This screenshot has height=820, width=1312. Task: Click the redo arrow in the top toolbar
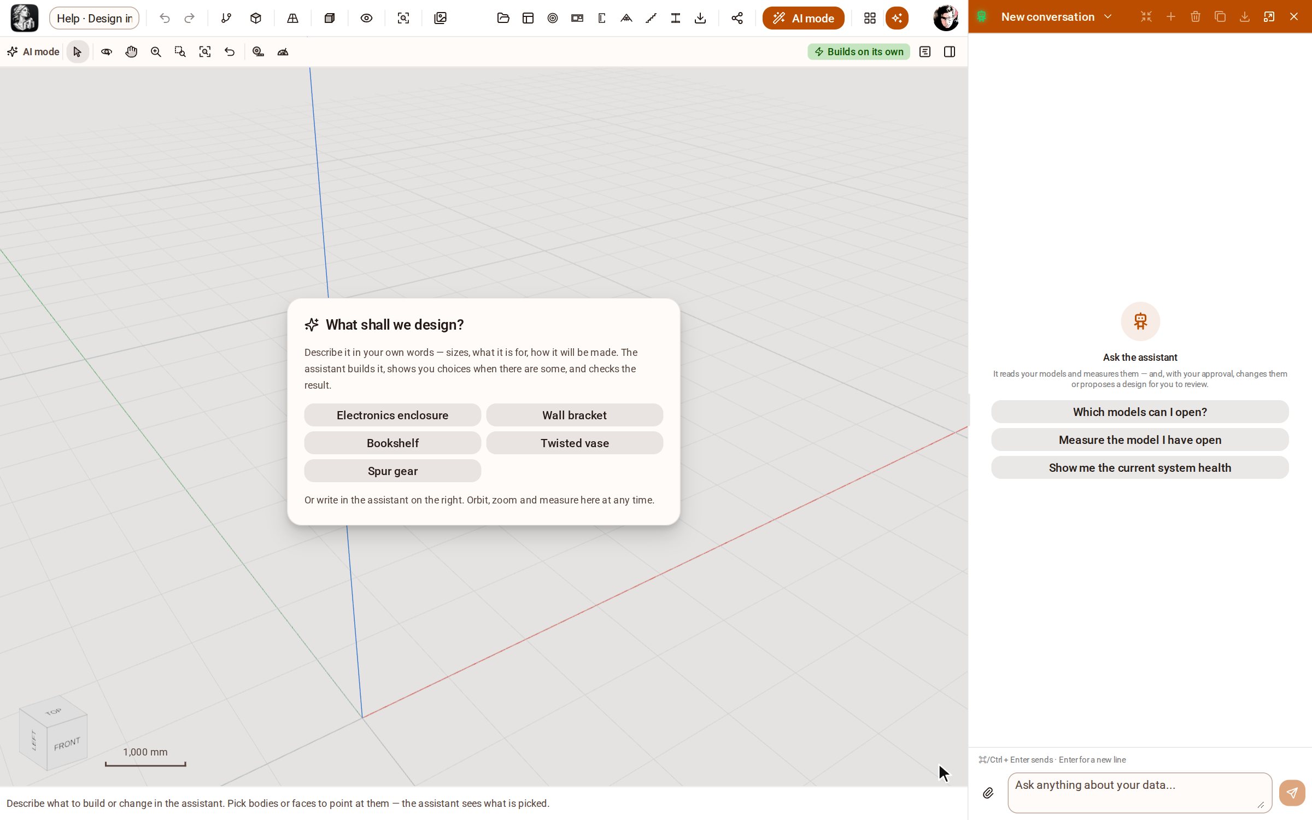189,18
